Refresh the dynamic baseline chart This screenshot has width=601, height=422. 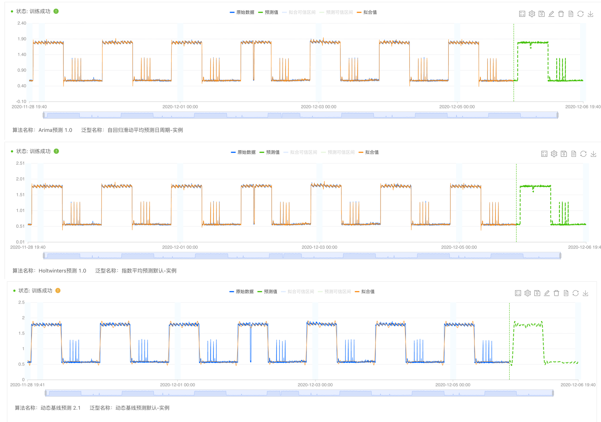point(575,293)
